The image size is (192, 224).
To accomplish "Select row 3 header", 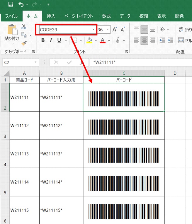I will pos(5,126).
